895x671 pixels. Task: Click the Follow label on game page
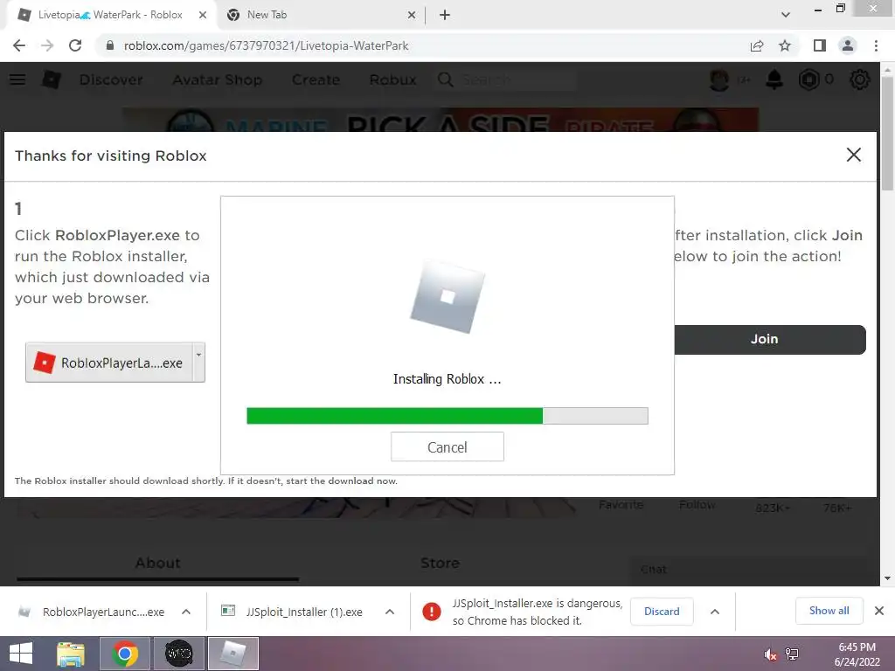point(697,505)
